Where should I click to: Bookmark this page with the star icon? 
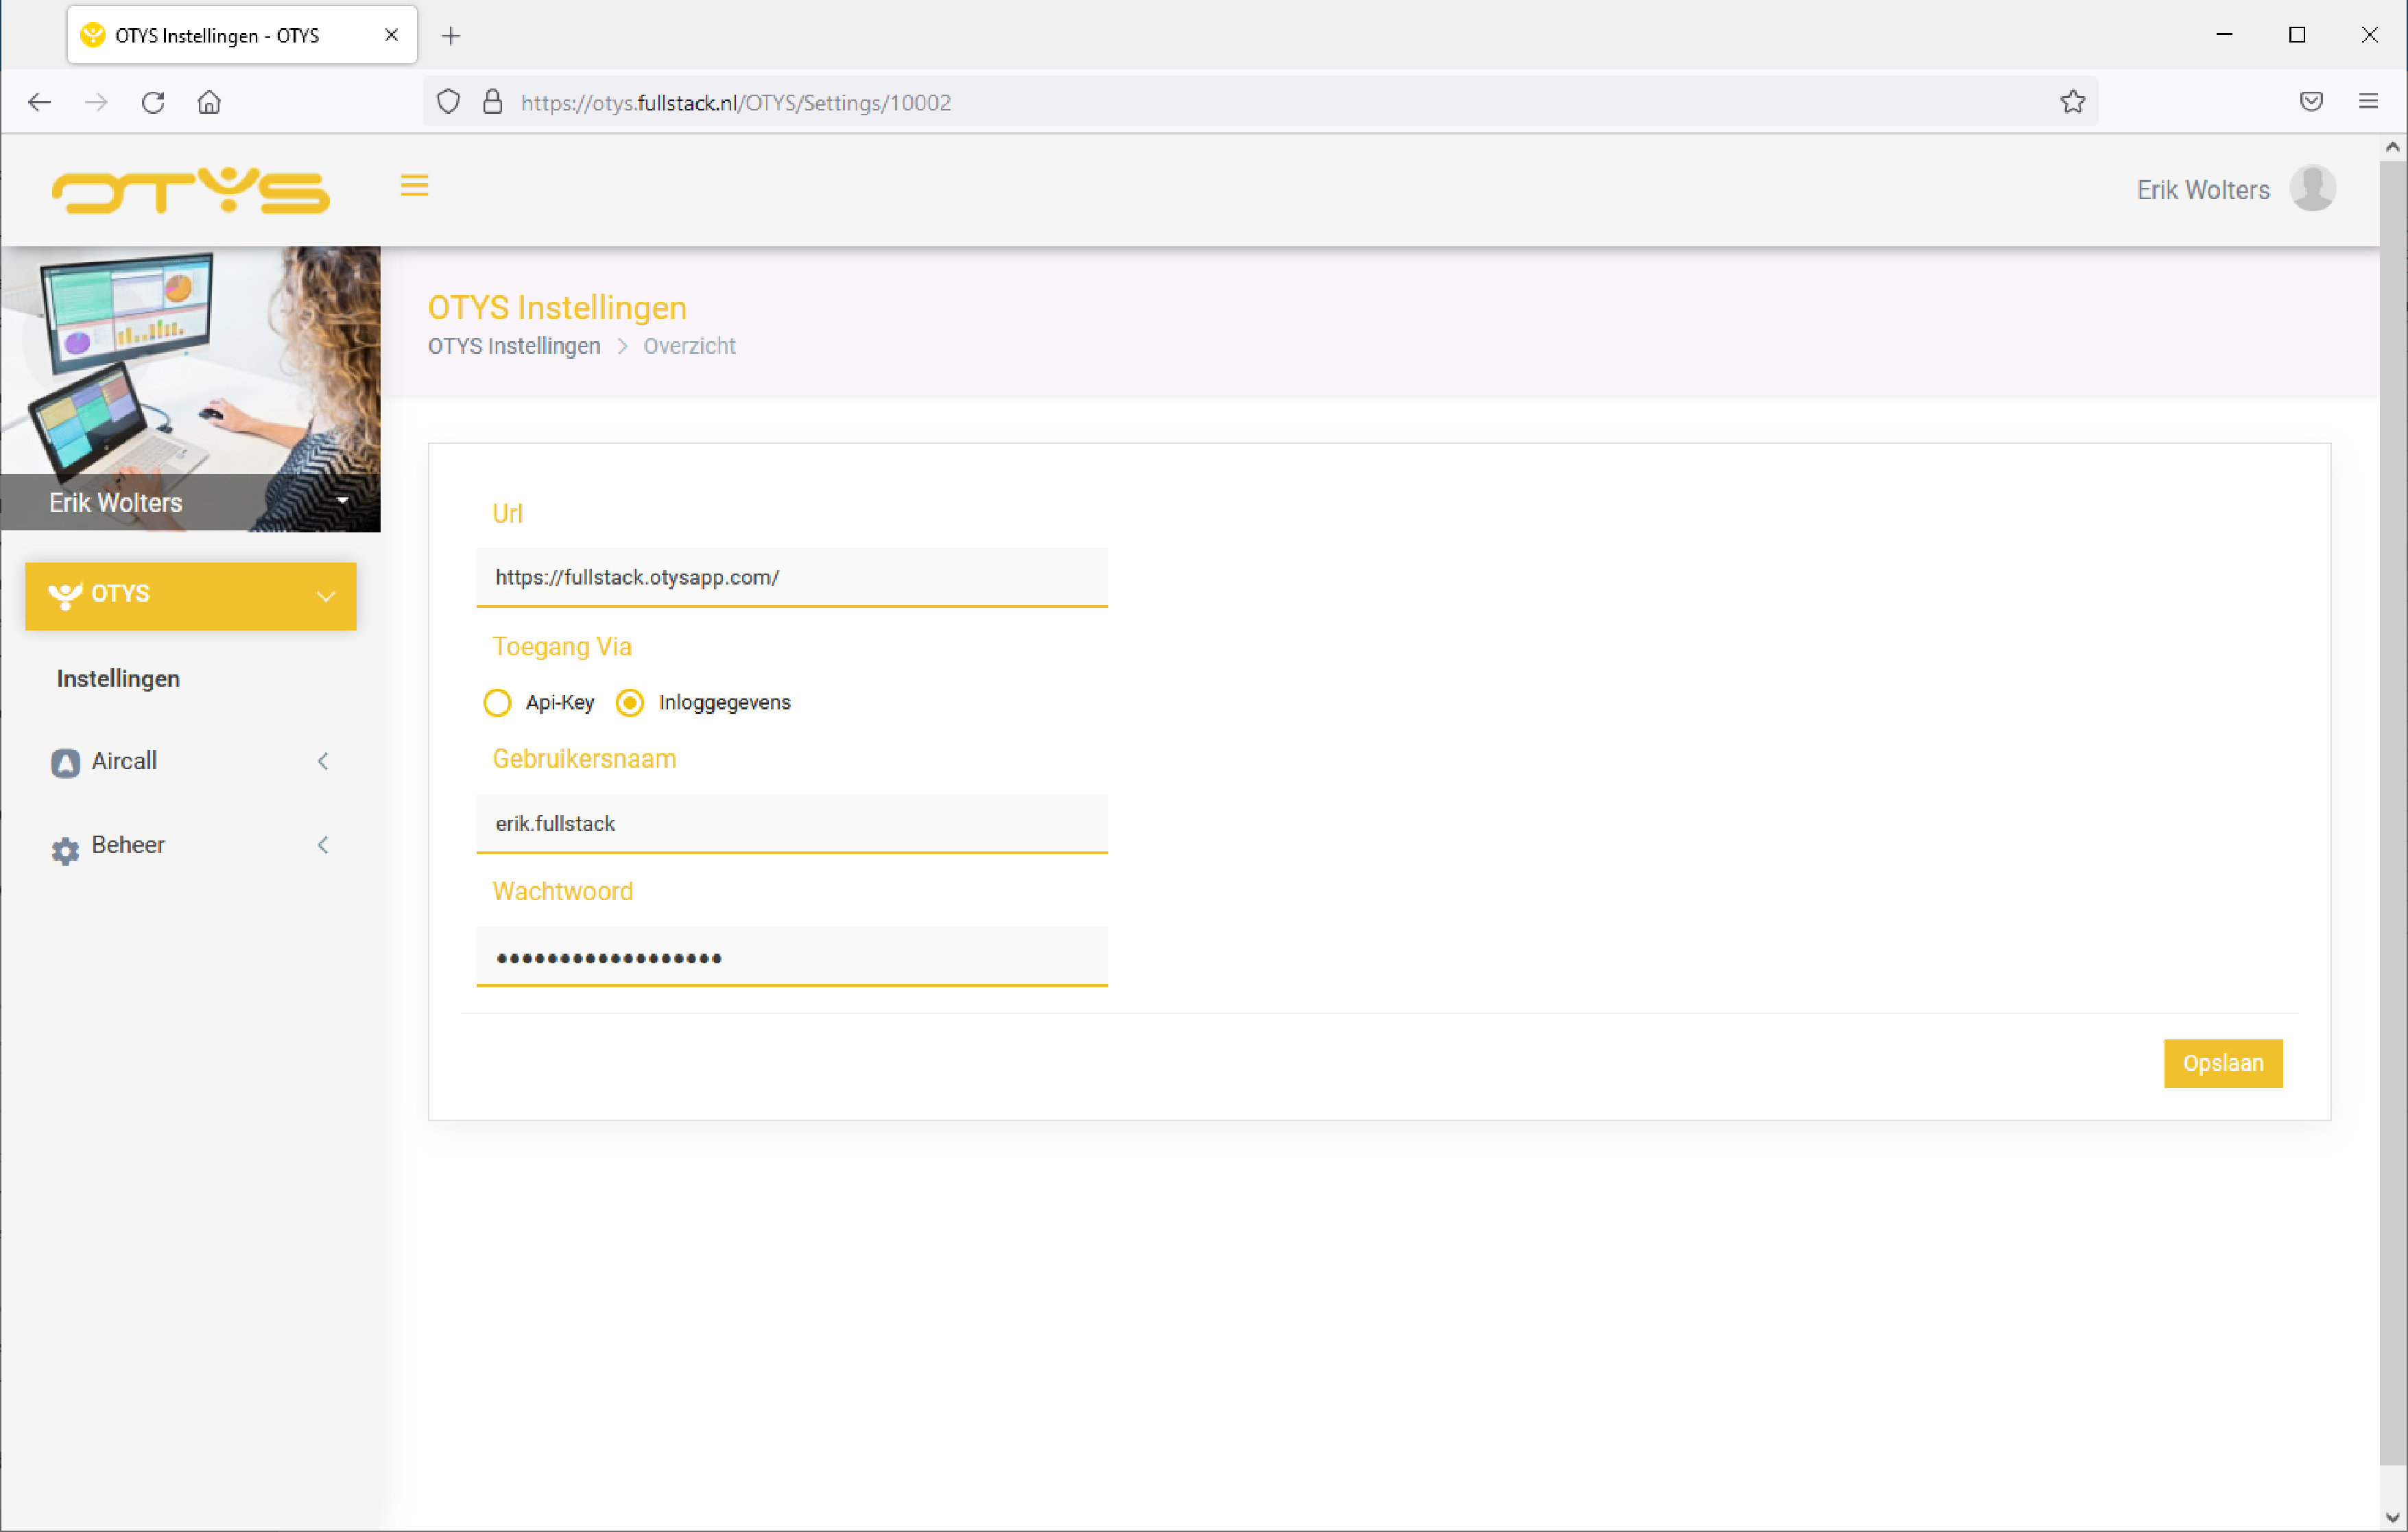[2072, 102]
